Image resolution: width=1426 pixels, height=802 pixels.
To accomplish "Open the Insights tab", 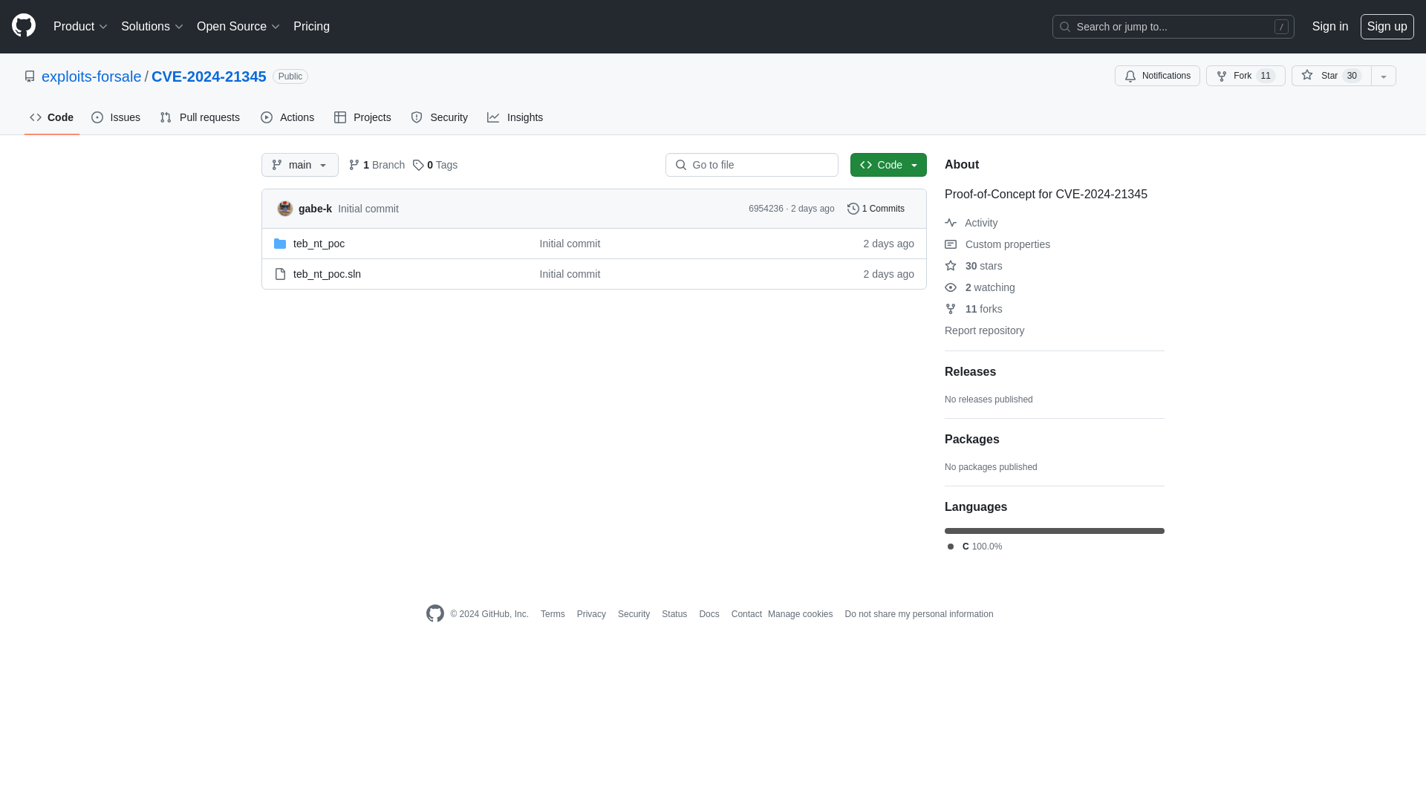I will 515,117.
